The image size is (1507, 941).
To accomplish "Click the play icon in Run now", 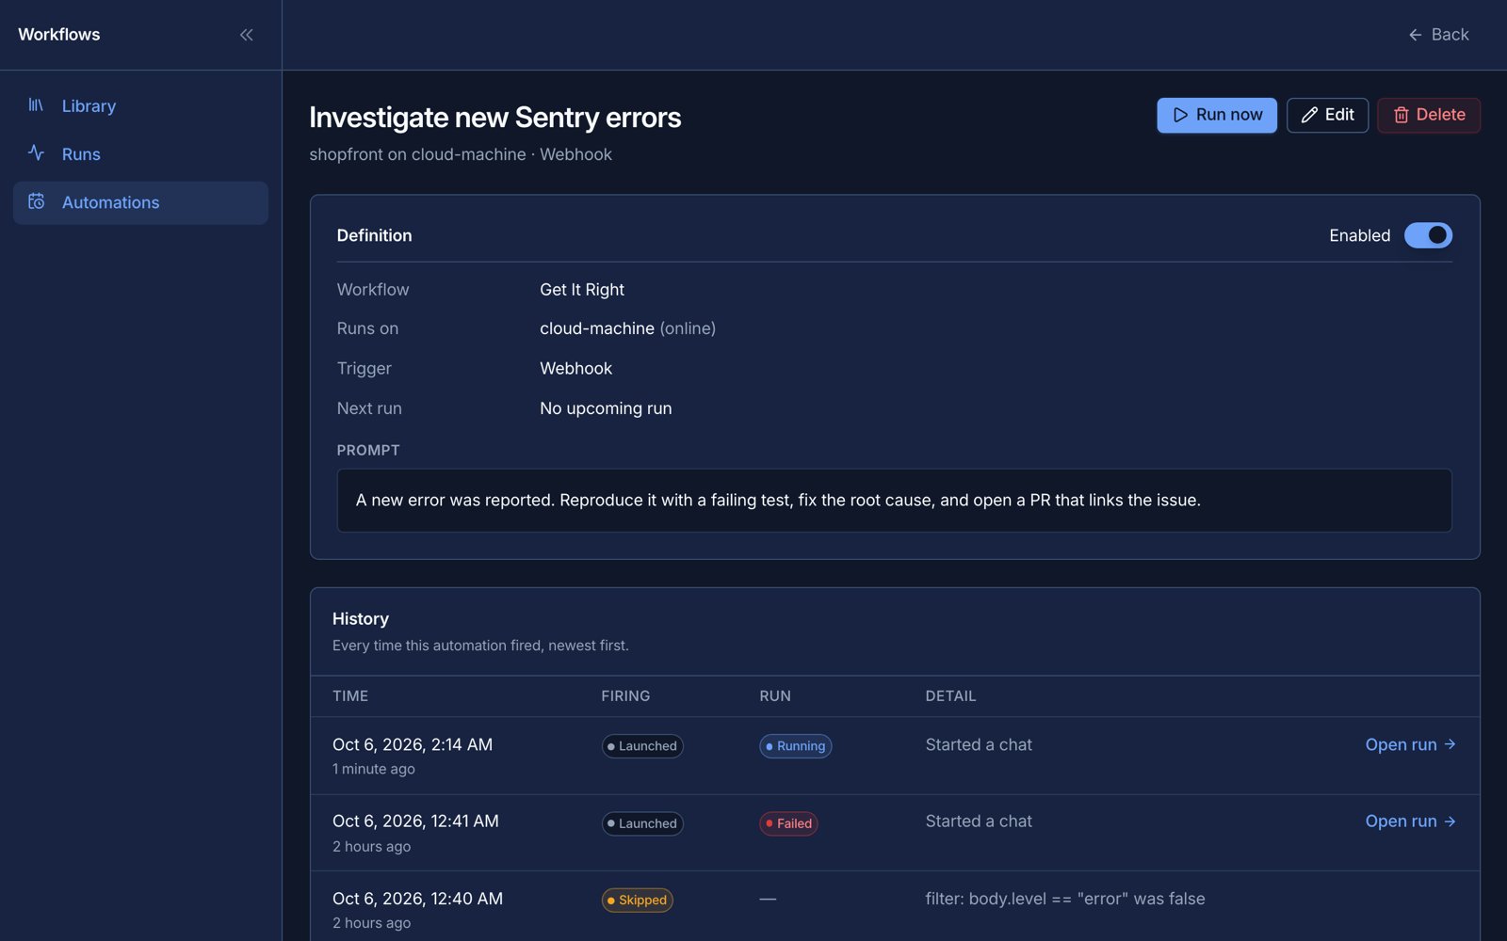I will coord(1180,115).
